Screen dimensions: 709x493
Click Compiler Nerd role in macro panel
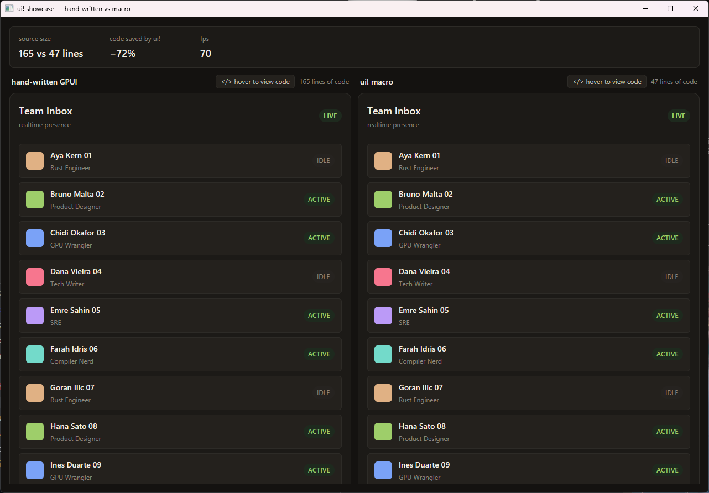[x=420, y=361]
